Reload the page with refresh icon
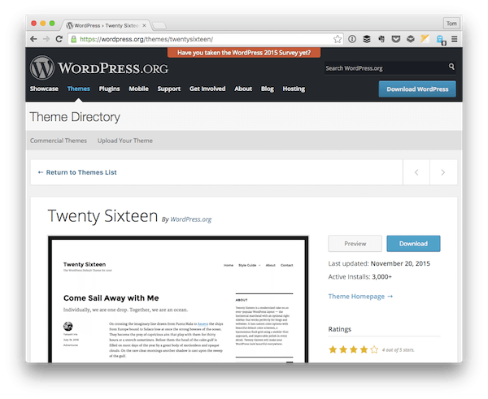The image size is (488, 399). click(59, 39)
